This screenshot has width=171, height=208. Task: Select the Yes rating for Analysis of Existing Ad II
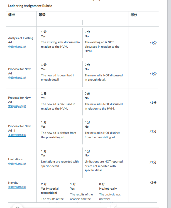(60, 41)
